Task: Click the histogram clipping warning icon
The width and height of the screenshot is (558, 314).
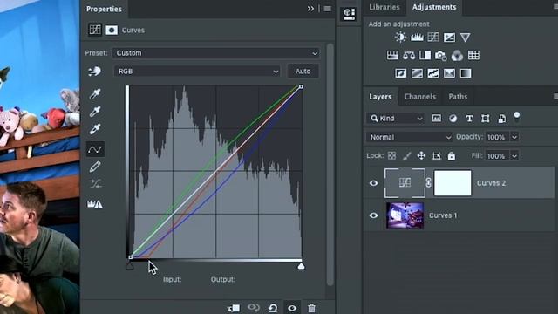Action: tap(95, 204)
